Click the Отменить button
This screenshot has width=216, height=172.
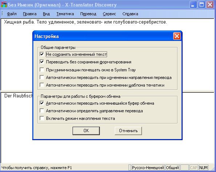click(x=128, y=131)
